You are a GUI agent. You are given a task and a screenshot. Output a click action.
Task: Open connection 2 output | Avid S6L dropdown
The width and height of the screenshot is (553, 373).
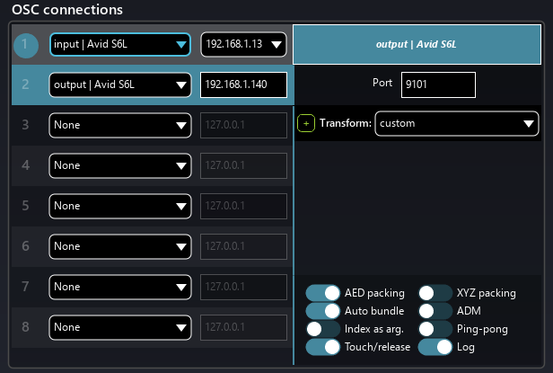coord(120,85)
